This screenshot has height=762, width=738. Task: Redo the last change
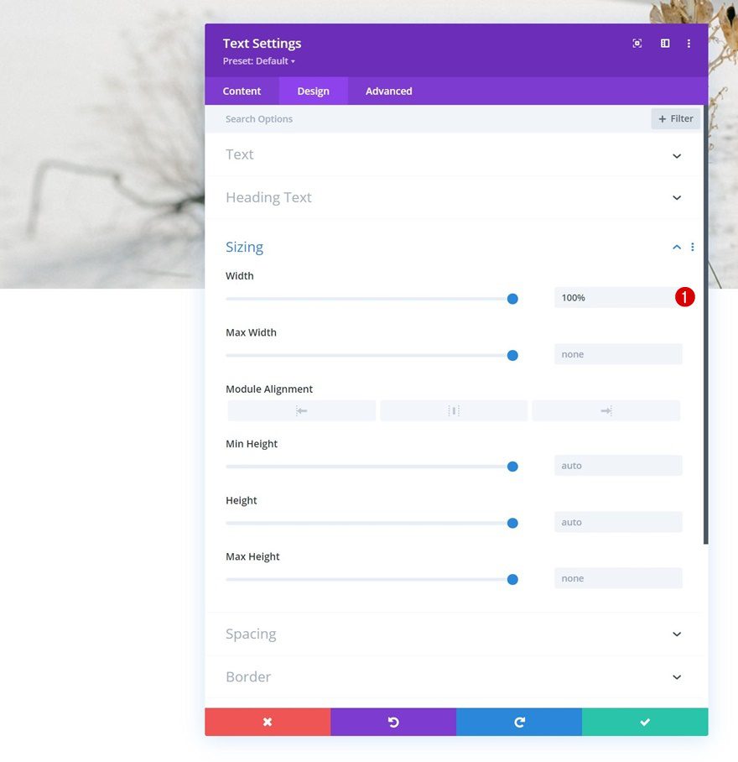(x=519, y=722)
